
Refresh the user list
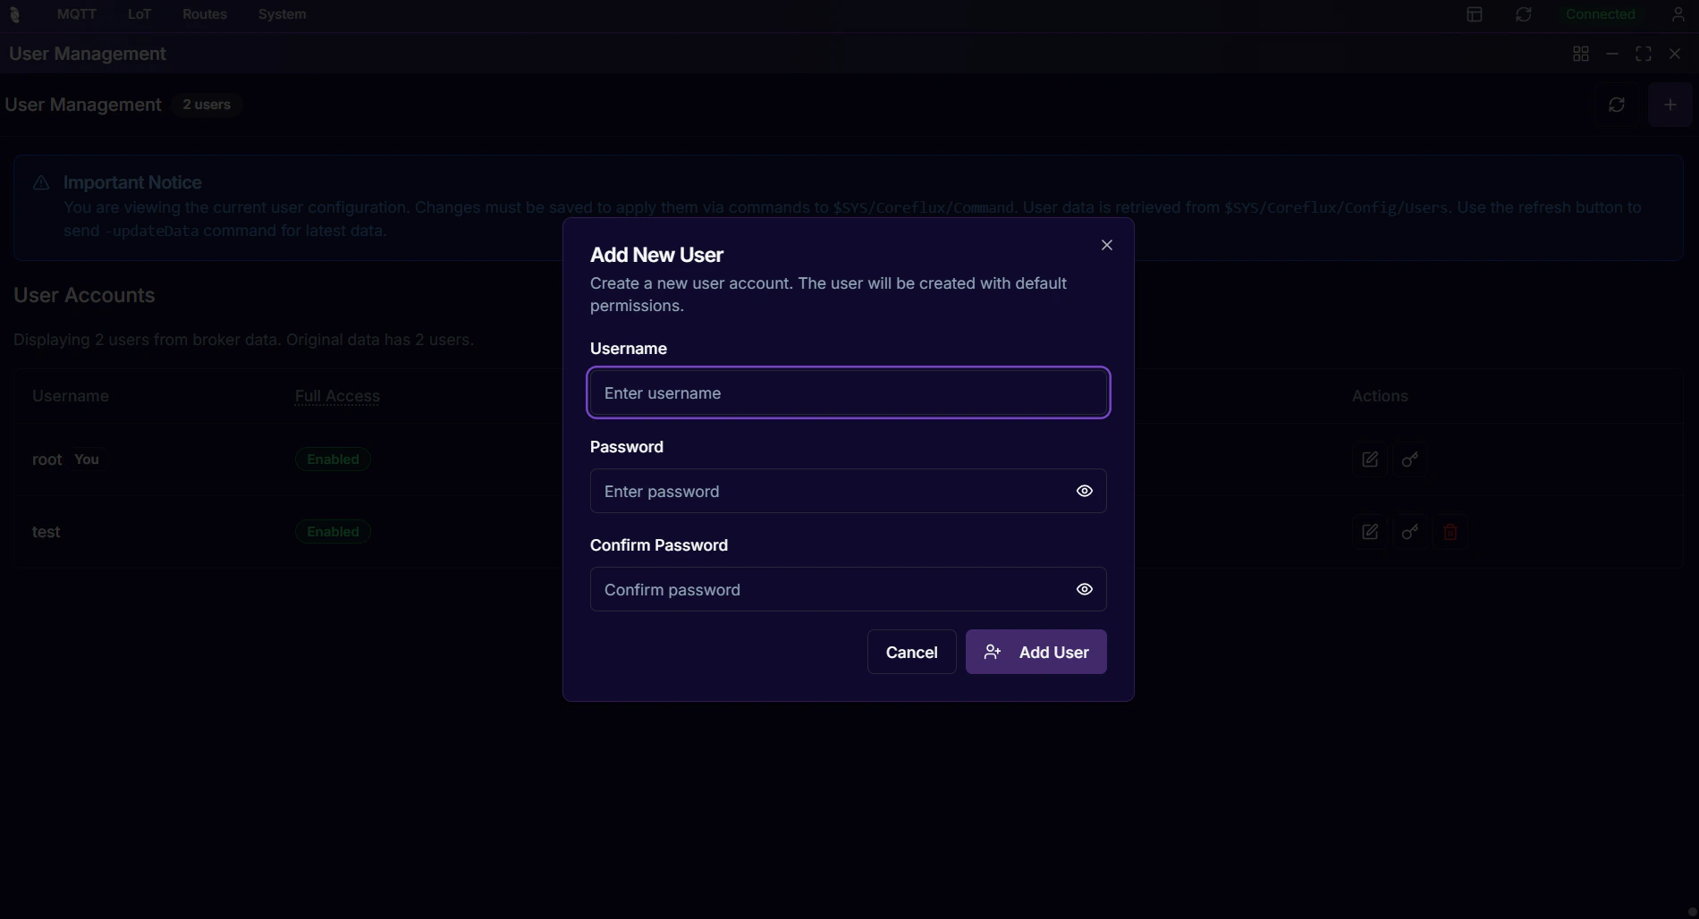(x=1617, y=105)
